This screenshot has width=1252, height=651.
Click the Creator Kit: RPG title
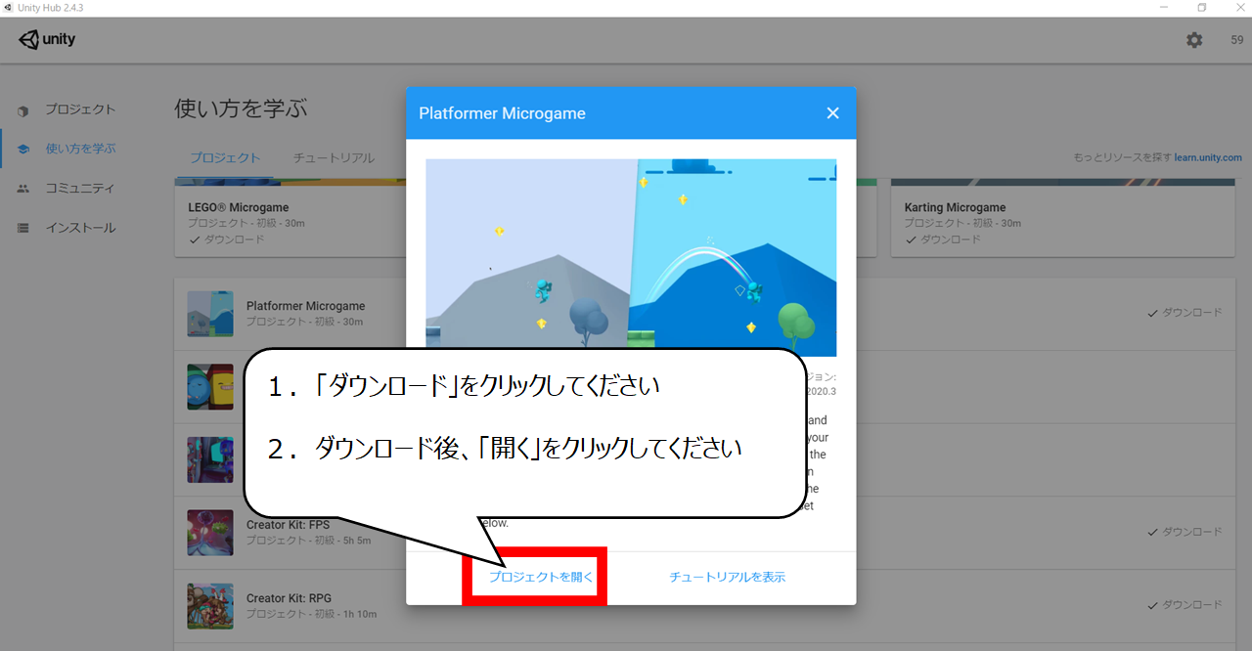(x=289, y=598)
